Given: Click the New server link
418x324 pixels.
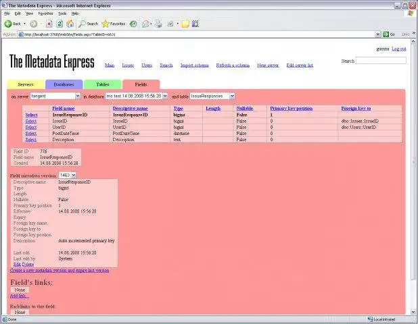Looking at the screenshot, I should (268, 65).
